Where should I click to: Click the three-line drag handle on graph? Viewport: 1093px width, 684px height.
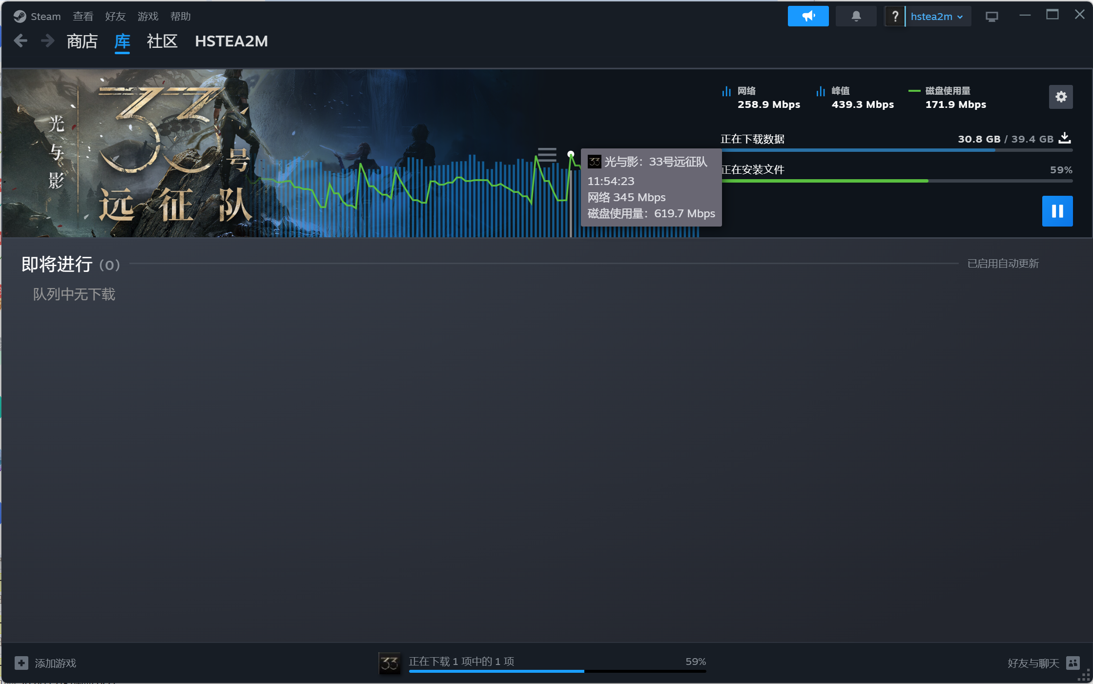(x=547, y=154)
